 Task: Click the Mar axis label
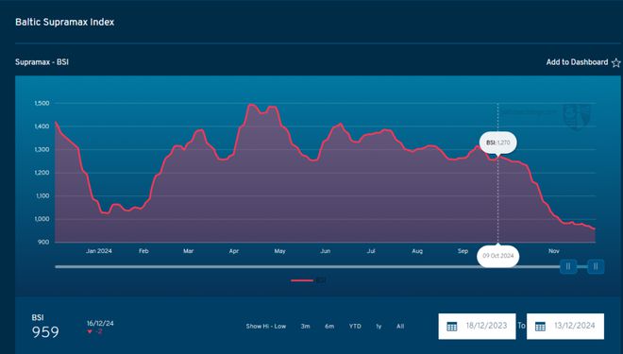point(189,251)
